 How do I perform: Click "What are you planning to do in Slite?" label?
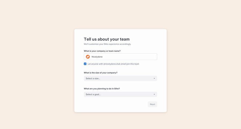102,89
